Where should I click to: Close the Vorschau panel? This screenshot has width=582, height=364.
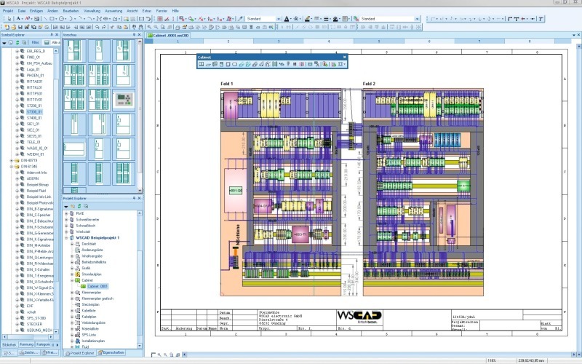tap(140, 35)
